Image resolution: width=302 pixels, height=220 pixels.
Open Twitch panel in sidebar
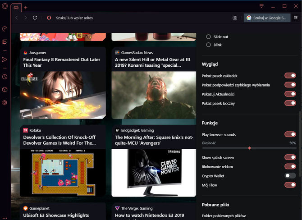click(x=5, y=42)
